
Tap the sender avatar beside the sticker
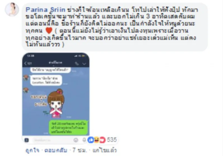click(26, 90)
